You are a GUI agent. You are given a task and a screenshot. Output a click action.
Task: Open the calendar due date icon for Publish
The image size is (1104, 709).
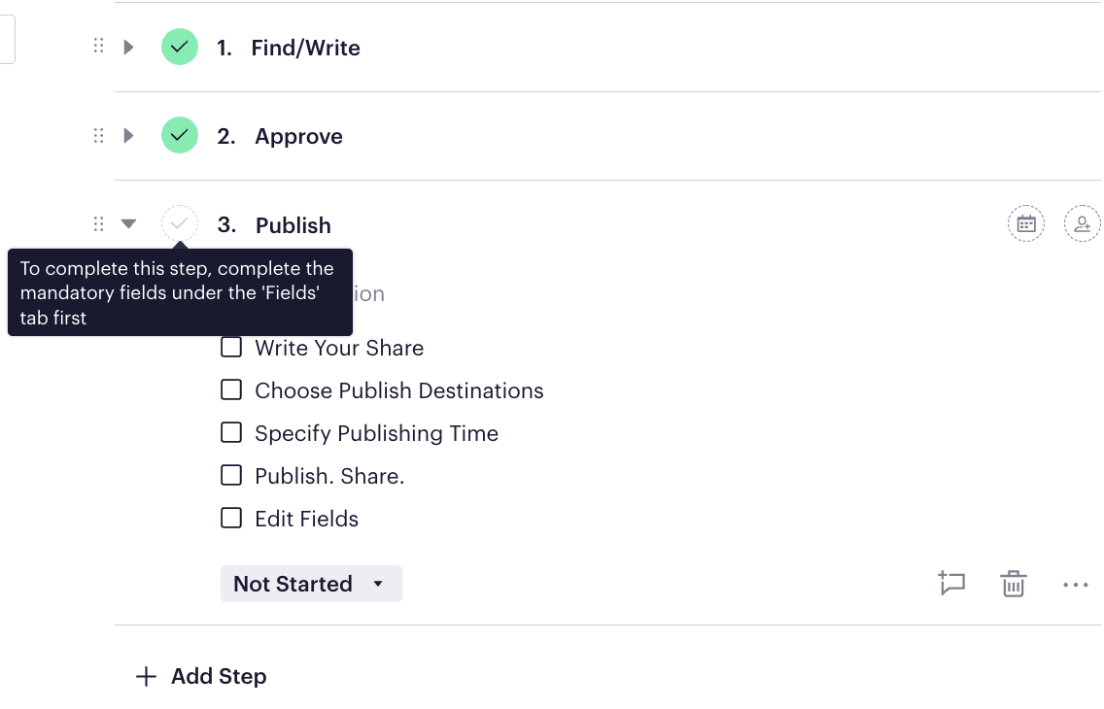coord(1027,223)
